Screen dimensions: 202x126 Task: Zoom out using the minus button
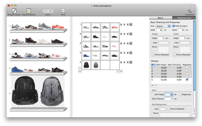(45, 11)
